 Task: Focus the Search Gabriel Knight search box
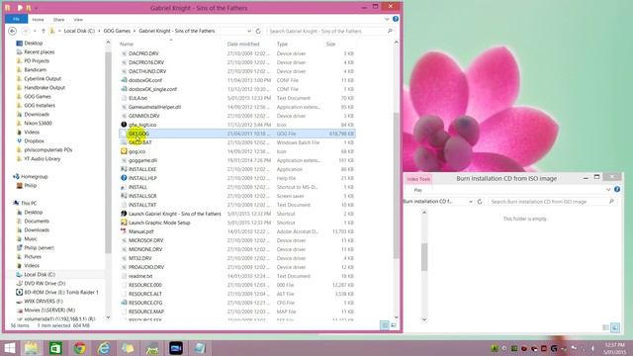330,31
